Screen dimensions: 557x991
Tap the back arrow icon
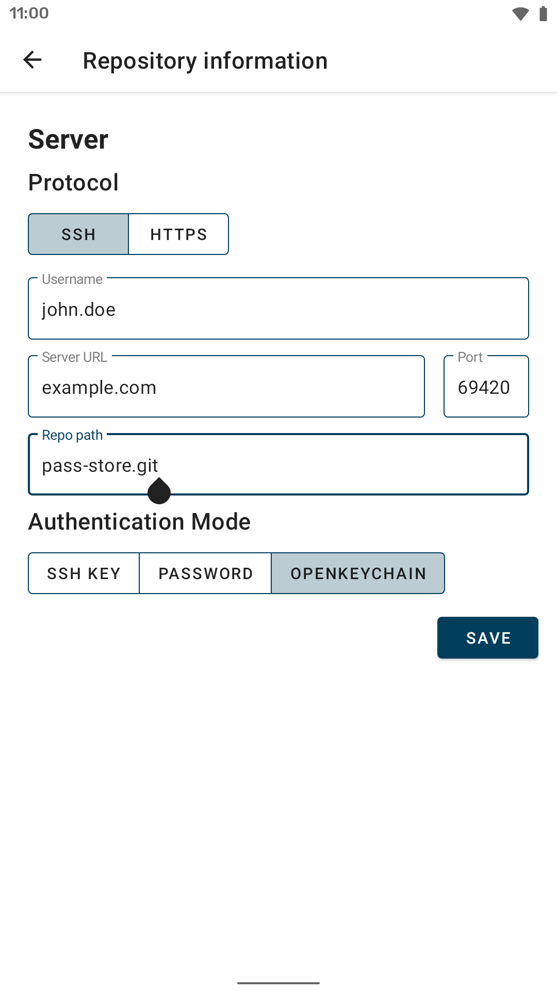(x=32, y=60)
